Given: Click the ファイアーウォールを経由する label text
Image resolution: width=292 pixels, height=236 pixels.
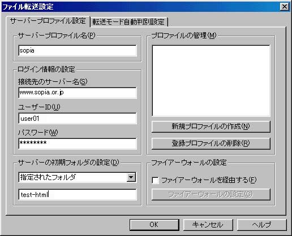Looking at the screenshot, I should (209, 180).
